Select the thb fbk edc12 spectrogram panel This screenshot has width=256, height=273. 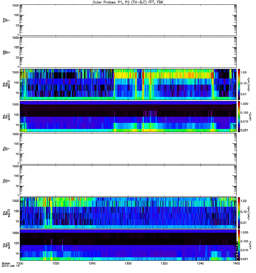coord(128,84)
